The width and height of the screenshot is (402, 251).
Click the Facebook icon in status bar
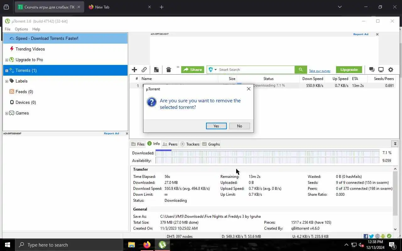point(366,236)
